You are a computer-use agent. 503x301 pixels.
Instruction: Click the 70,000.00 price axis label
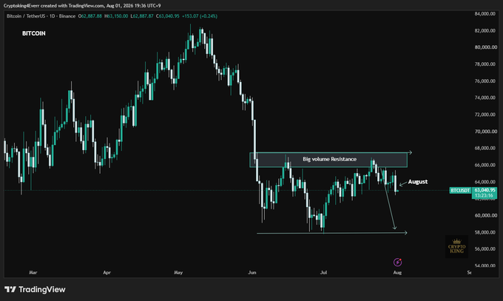pyautogui.click(x=485, y=131)
